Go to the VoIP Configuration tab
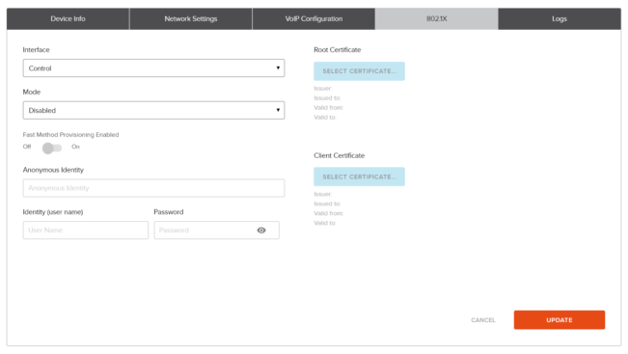The height and width of the screenshot is (354, 628). pyautogui.click(x=314, y=19)
